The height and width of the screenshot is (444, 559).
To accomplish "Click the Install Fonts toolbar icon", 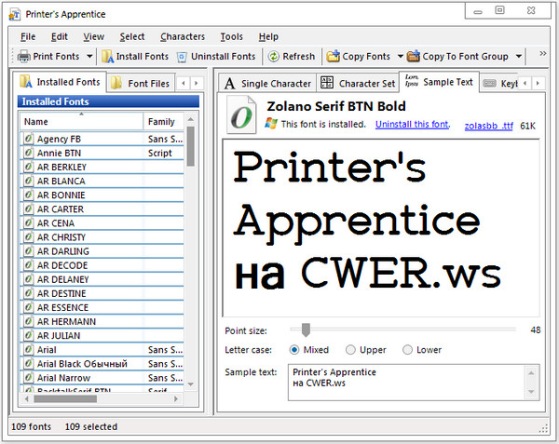I will [x=107, y=57].
